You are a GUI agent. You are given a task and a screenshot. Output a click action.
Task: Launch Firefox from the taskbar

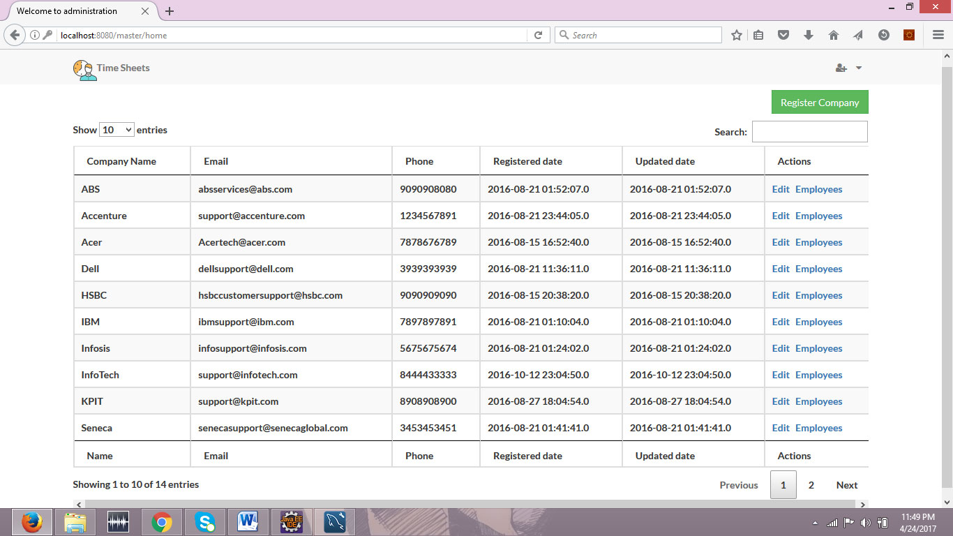click(x=31, y=522)
